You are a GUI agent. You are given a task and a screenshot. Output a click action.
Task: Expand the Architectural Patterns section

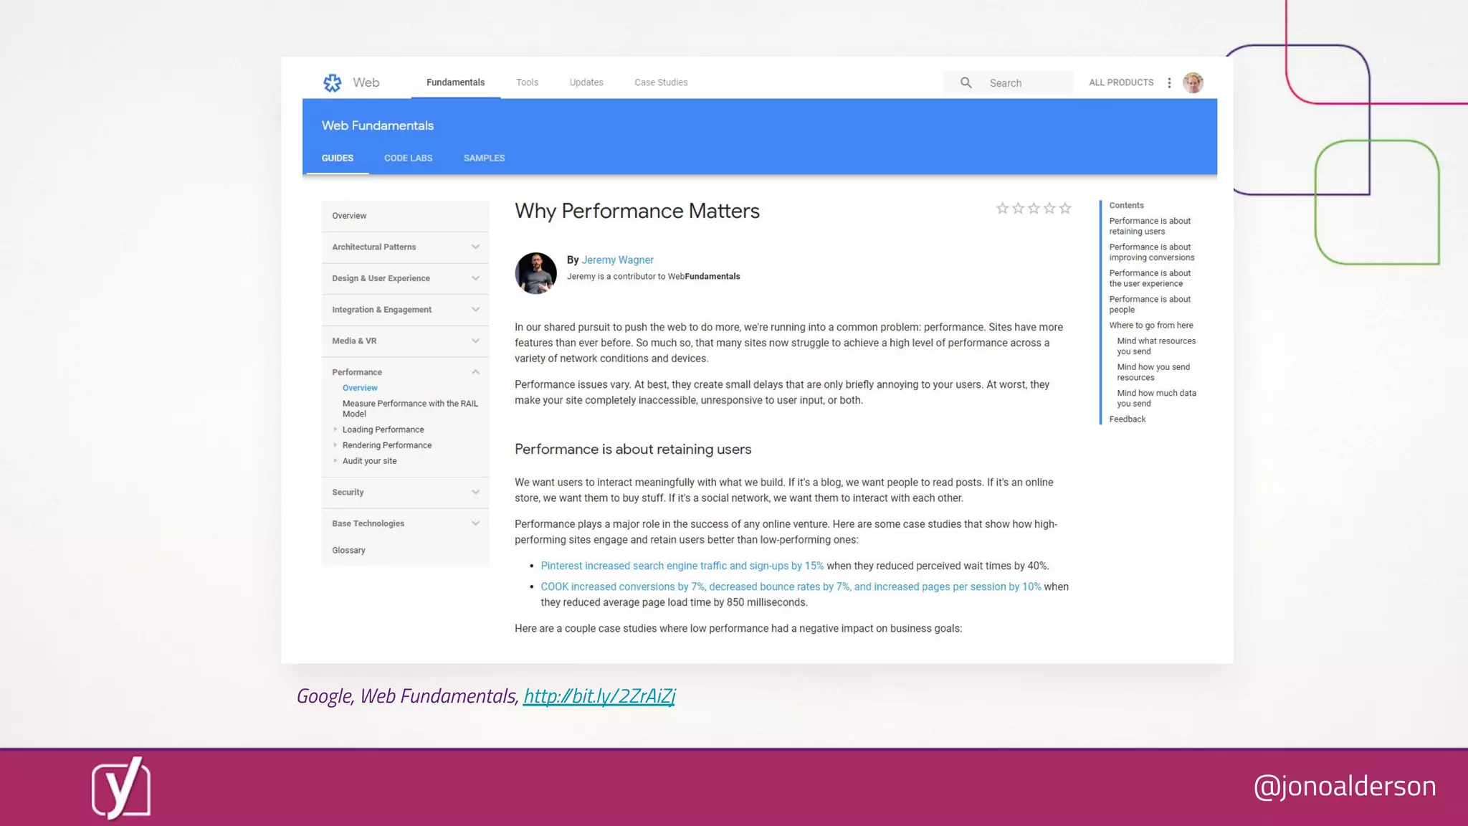[x=475, y=247]
